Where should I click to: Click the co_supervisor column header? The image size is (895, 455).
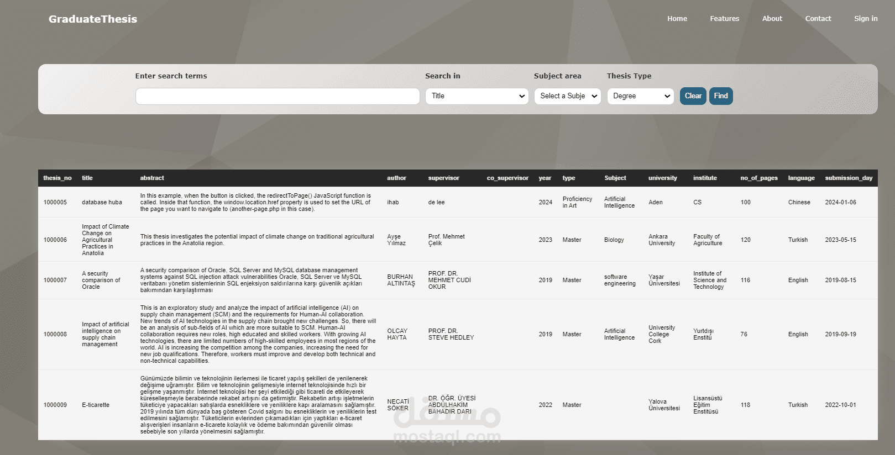(x=507, y=178)
